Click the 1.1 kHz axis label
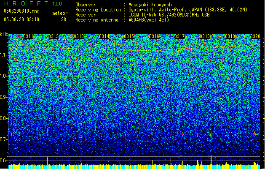Viewport: 265px width, 169px height. pyautogui.click(x=3, y=55)
